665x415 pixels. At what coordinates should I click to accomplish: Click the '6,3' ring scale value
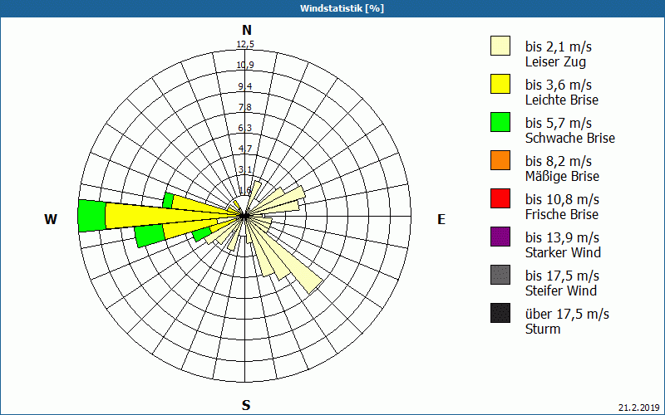(245, 128)
